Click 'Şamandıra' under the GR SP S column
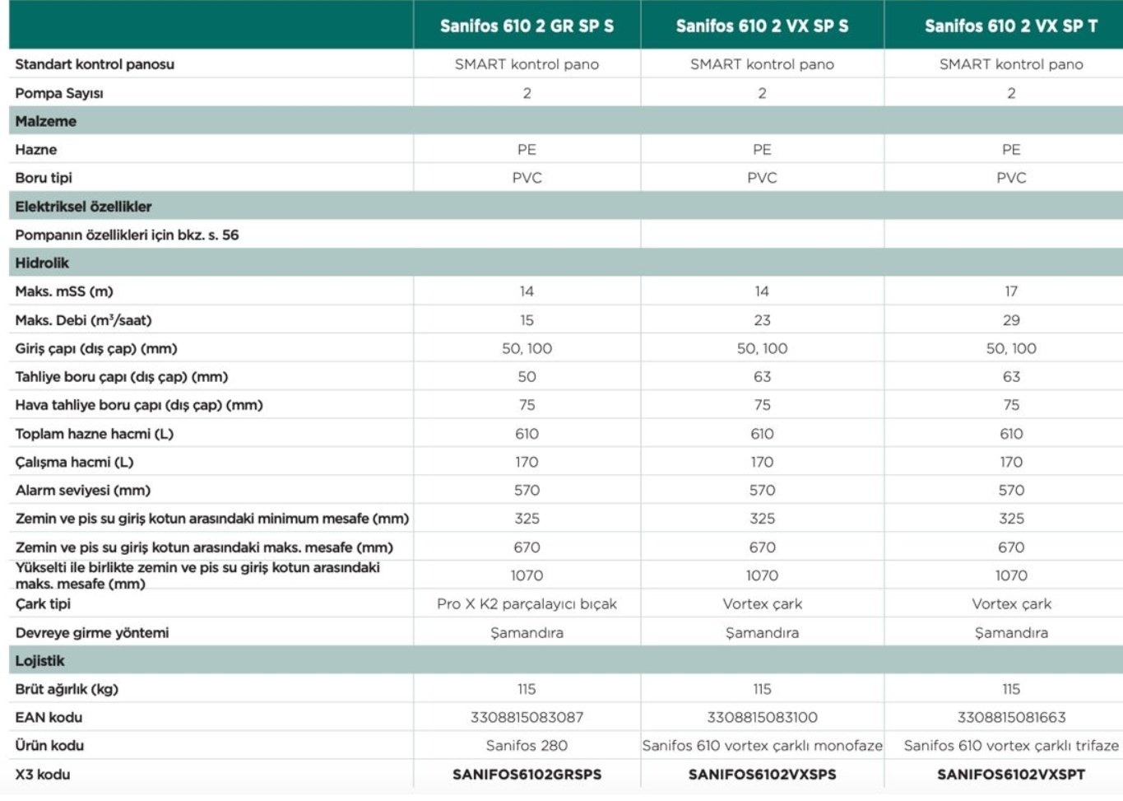 tap(527, 633)
